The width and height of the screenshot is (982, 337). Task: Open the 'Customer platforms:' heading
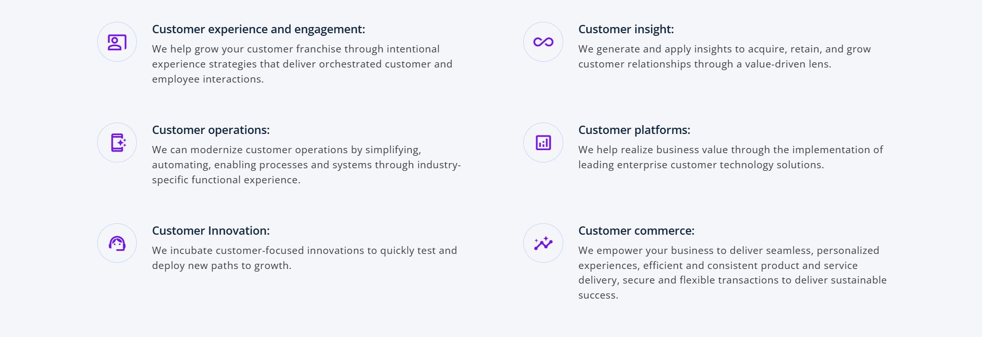coord(634,130)
